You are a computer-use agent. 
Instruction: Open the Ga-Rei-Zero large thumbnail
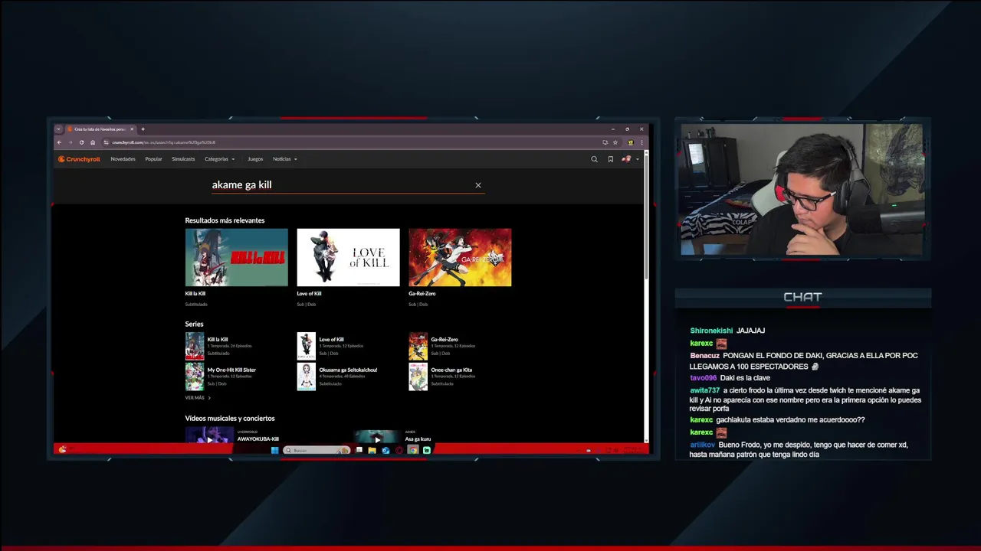point(460,257)
